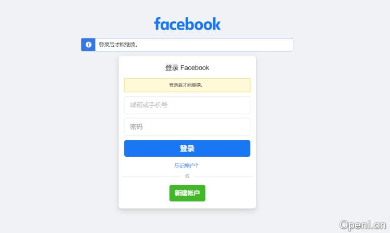Select the top banner text 登录后才能继续
Image resolution: width=390 pixels, height=233 pixels.
(118, 45)
